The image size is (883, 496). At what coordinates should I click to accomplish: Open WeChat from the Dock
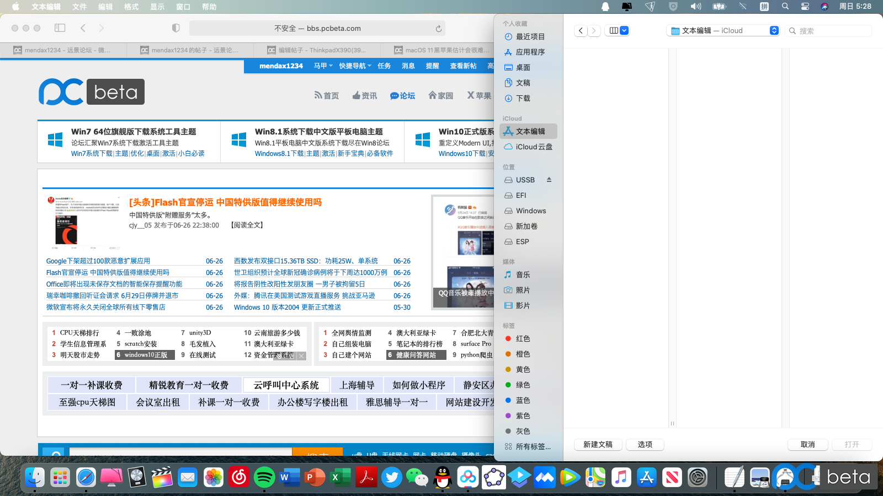click(417, 477)
